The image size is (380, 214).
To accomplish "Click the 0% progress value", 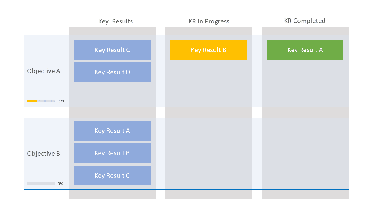I will click(x=60, y=184).
